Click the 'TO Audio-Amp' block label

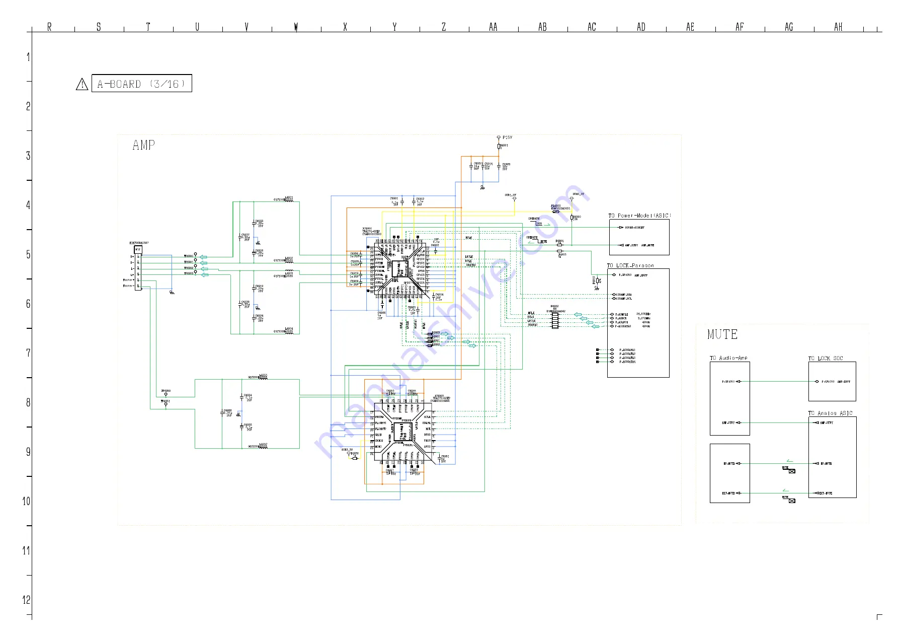pyautogui.click(x=728, y=358)
